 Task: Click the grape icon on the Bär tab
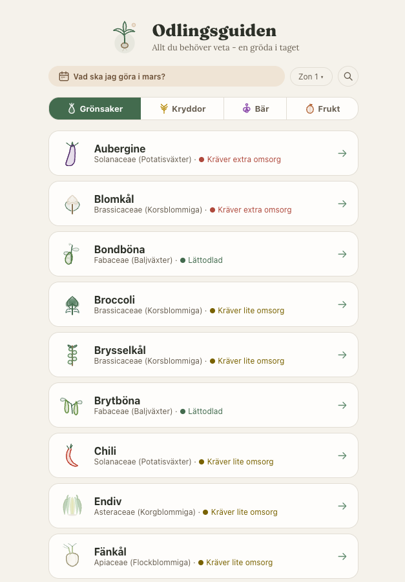click(x=246, y=108)
